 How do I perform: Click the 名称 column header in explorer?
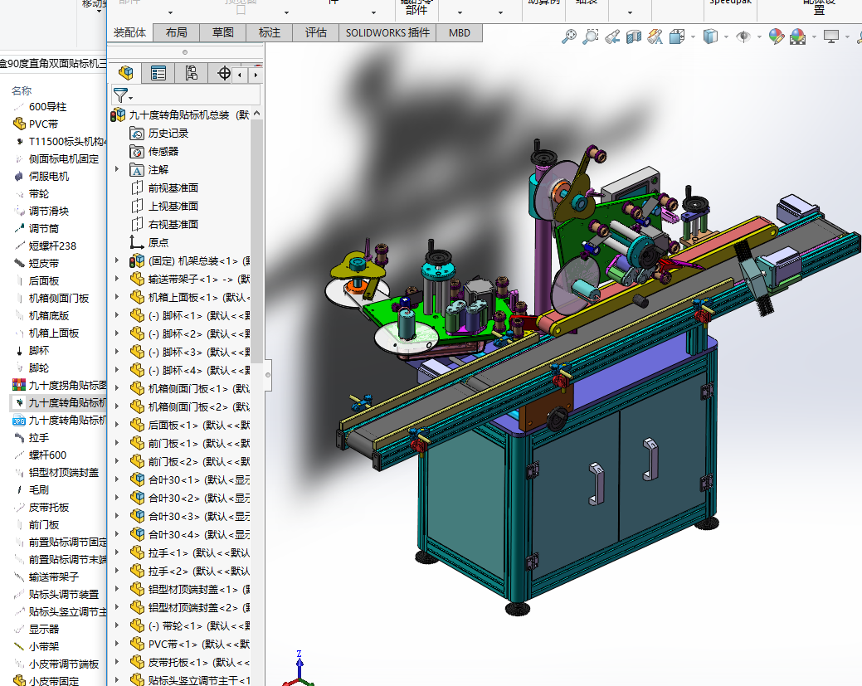pos(22,90)
